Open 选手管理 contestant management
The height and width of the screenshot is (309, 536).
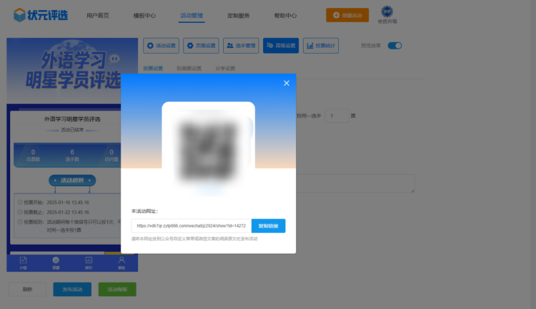[x=241, y=46]
